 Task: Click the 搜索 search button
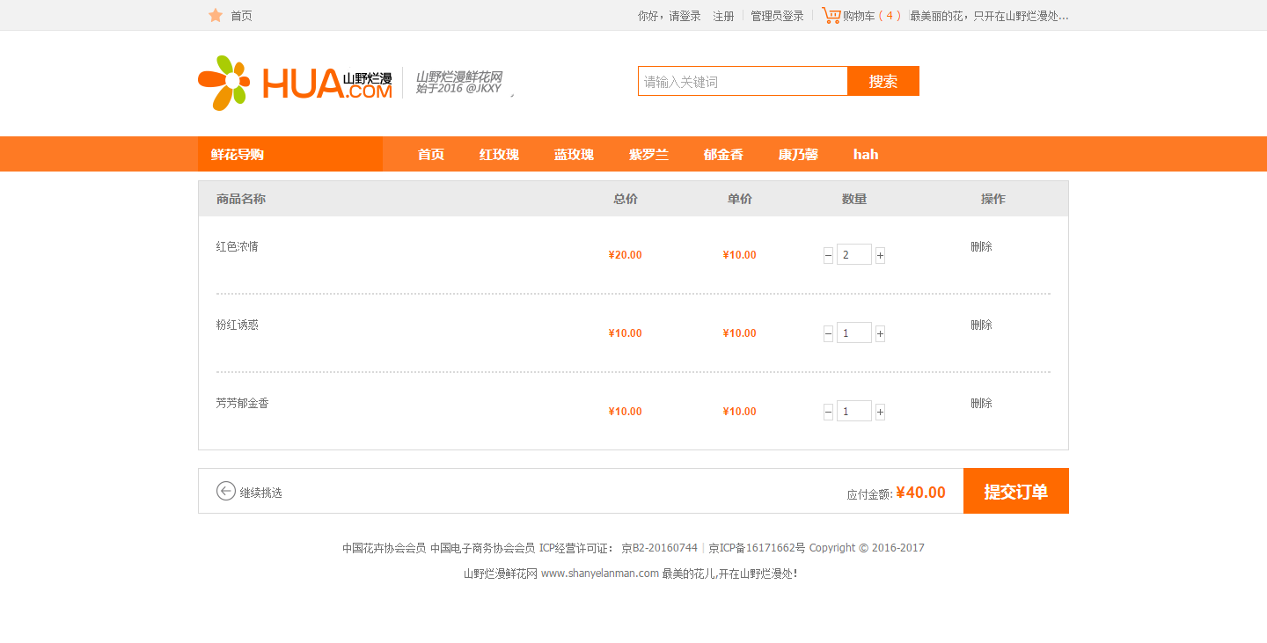click(883, 81)
